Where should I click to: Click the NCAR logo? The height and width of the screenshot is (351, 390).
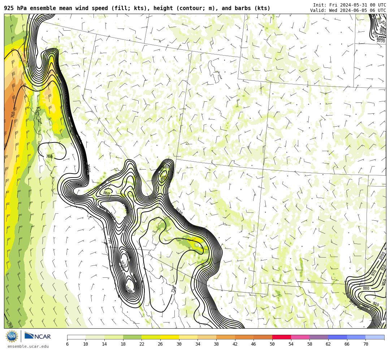click(x=38, y=336)
